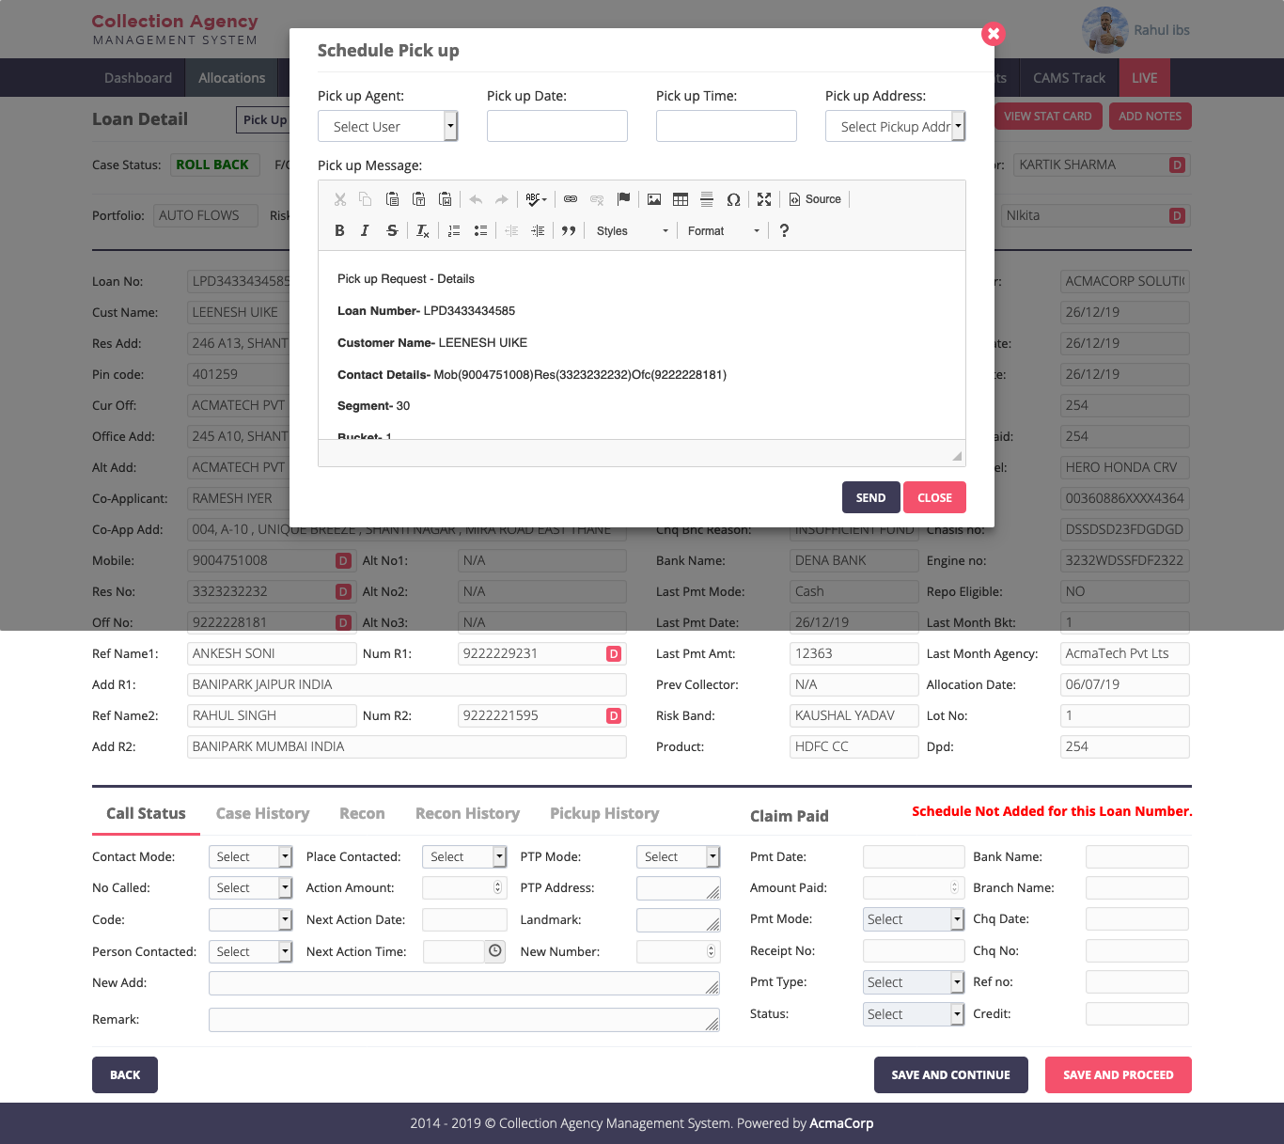
Task: Insert an image using the editor toolbar
Action: click(x=654, y=199)
